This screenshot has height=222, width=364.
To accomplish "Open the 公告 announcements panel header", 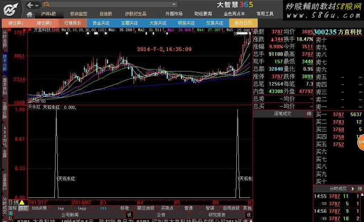I will click(x=161, y=215).
